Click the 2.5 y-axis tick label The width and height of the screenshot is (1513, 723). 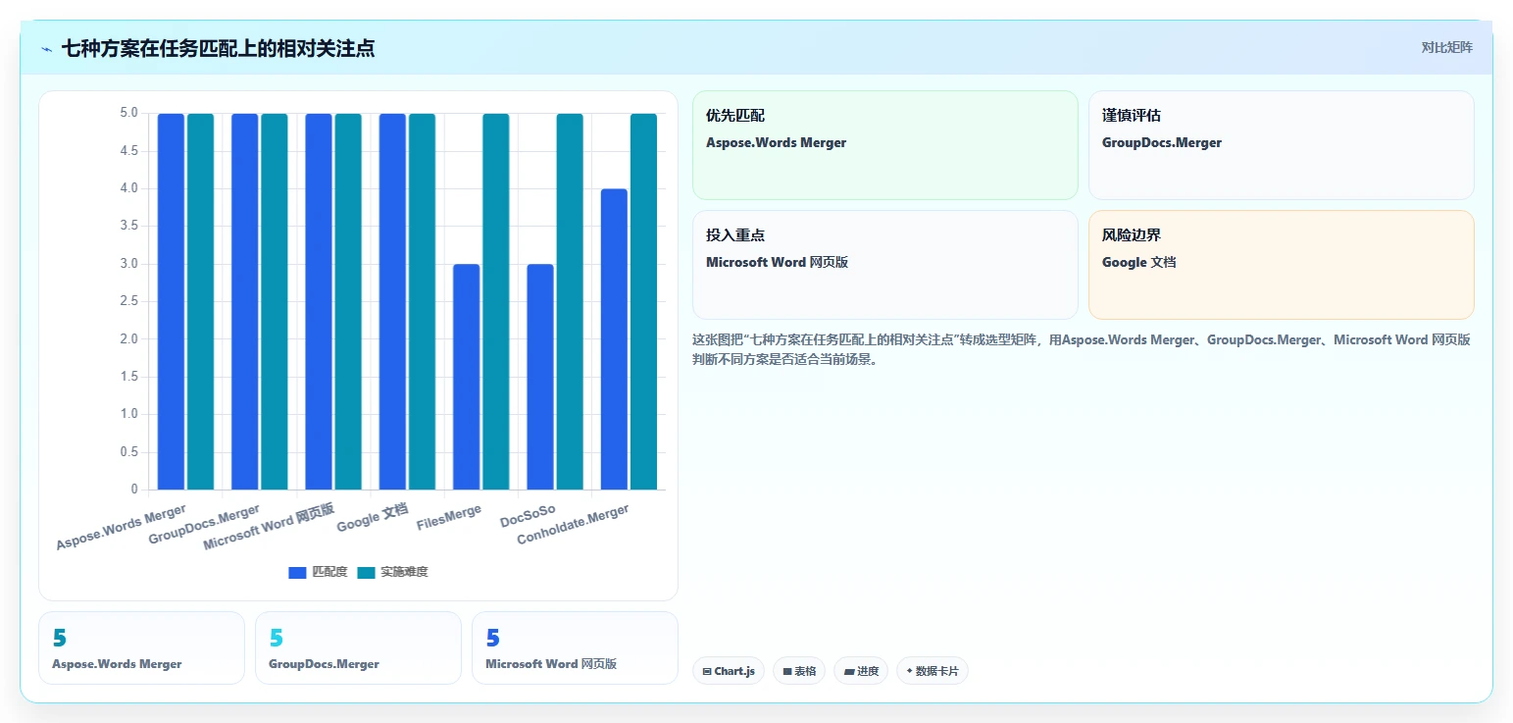(x=129, y=301)
